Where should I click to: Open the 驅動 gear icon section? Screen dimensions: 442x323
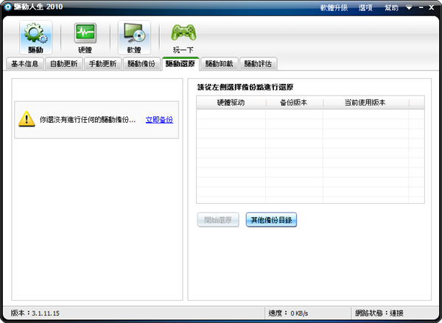point(36,38)
